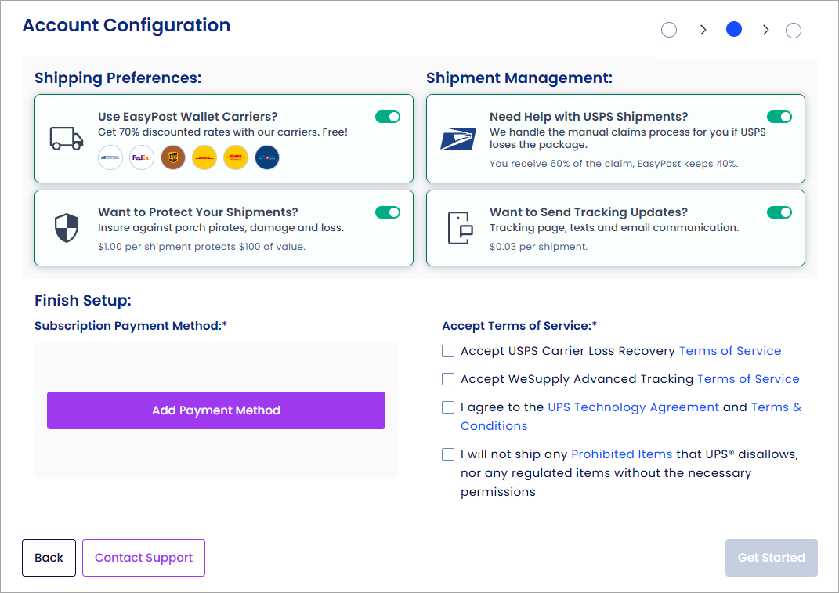Click the shield icon for shipment protection
Screen dimensions: 839x593
click(67, 228)
